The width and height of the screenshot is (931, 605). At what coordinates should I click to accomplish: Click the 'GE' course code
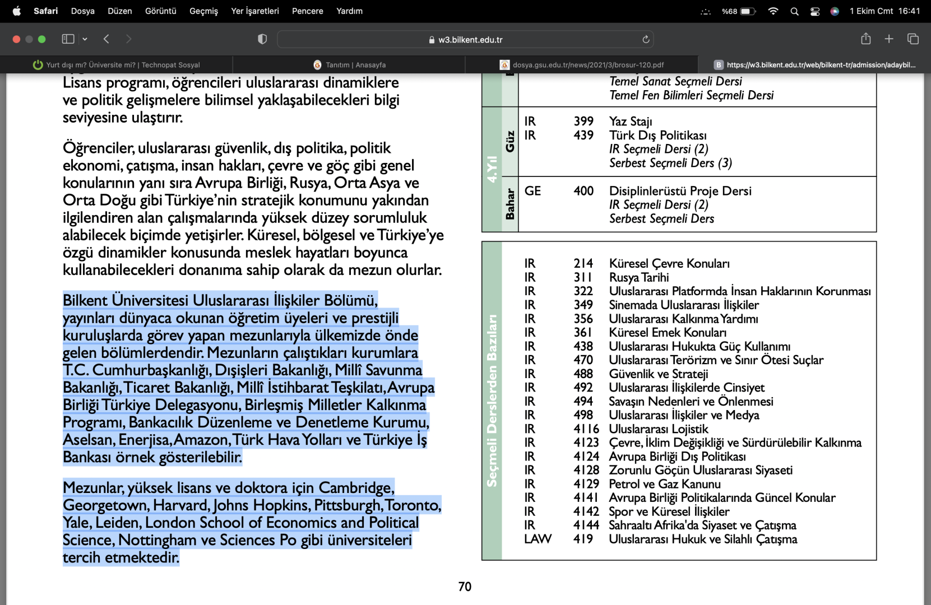click(x=532, y=191)
